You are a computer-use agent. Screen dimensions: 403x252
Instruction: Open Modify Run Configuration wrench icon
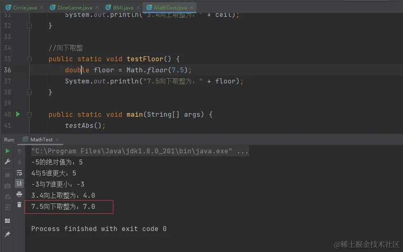click(7, 162)
